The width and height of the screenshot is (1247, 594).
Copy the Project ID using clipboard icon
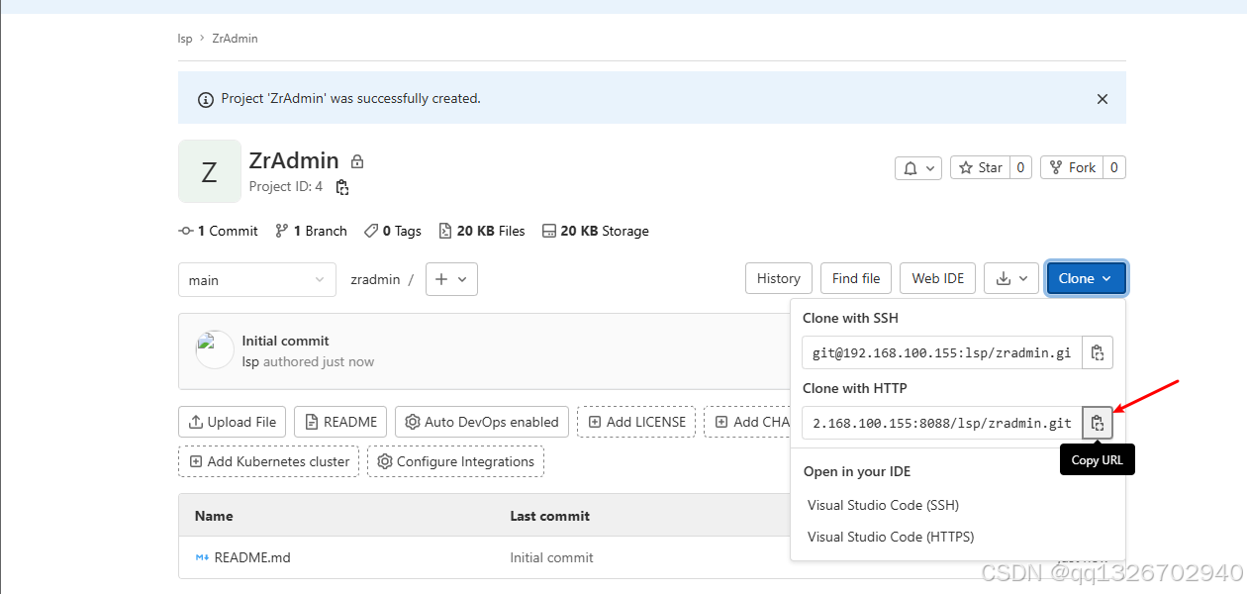342,187
